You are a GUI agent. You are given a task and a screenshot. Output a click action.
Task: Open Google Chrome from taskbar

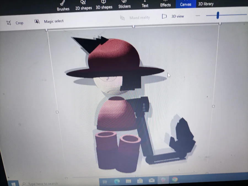[175, 179]
